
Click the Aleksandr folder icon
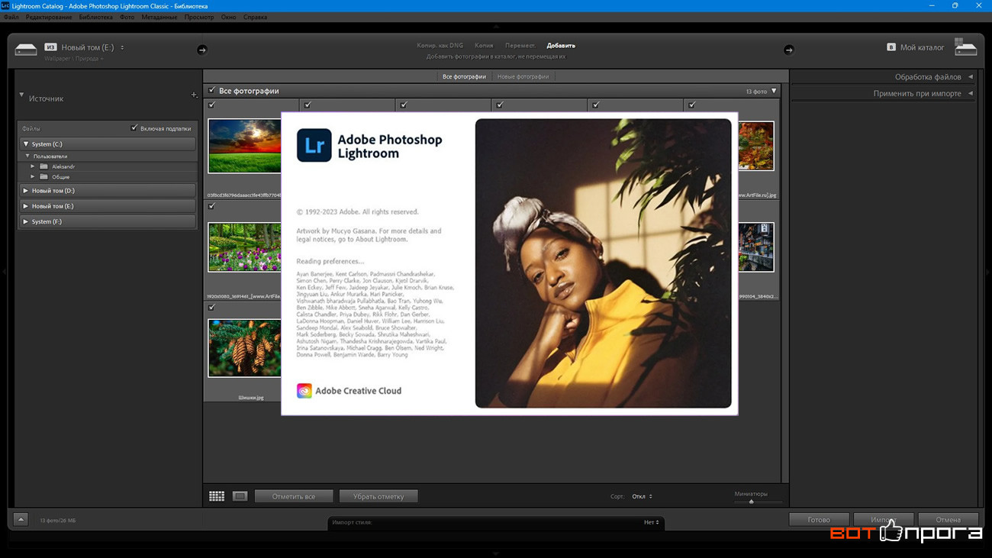click(x=43, y=166)
